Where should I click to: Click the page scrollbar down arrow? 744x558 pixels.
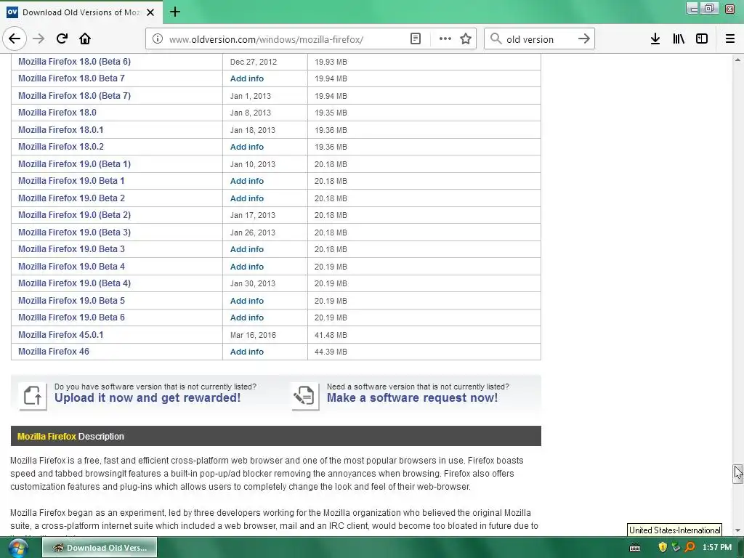coord(737,530)
